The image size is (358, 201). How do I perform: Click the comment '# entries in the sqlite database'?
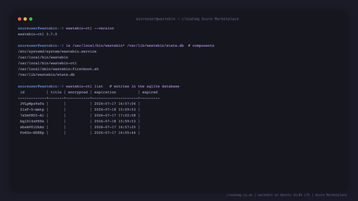144,86
